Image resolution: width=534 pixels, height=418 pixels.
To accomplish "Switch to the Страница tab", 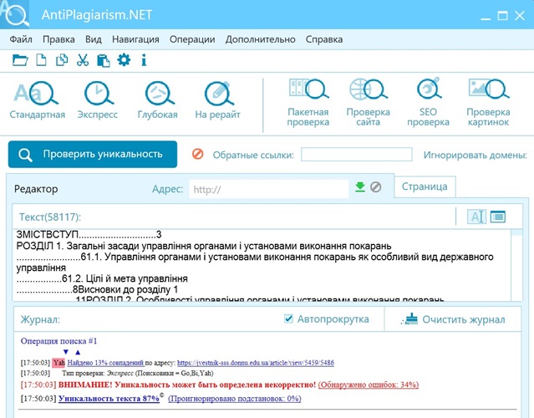I will click(x=425, y=186).
